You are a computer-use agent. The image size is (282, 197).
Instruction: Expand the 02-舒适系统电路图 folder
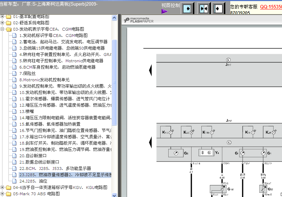pyautogui.click(x=2, y=23)
